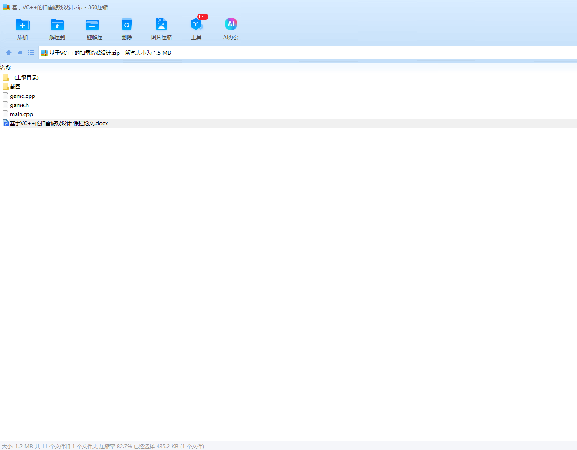
Task: Click the 解压到 (Extract to) icon
Action: click(57, 25)
